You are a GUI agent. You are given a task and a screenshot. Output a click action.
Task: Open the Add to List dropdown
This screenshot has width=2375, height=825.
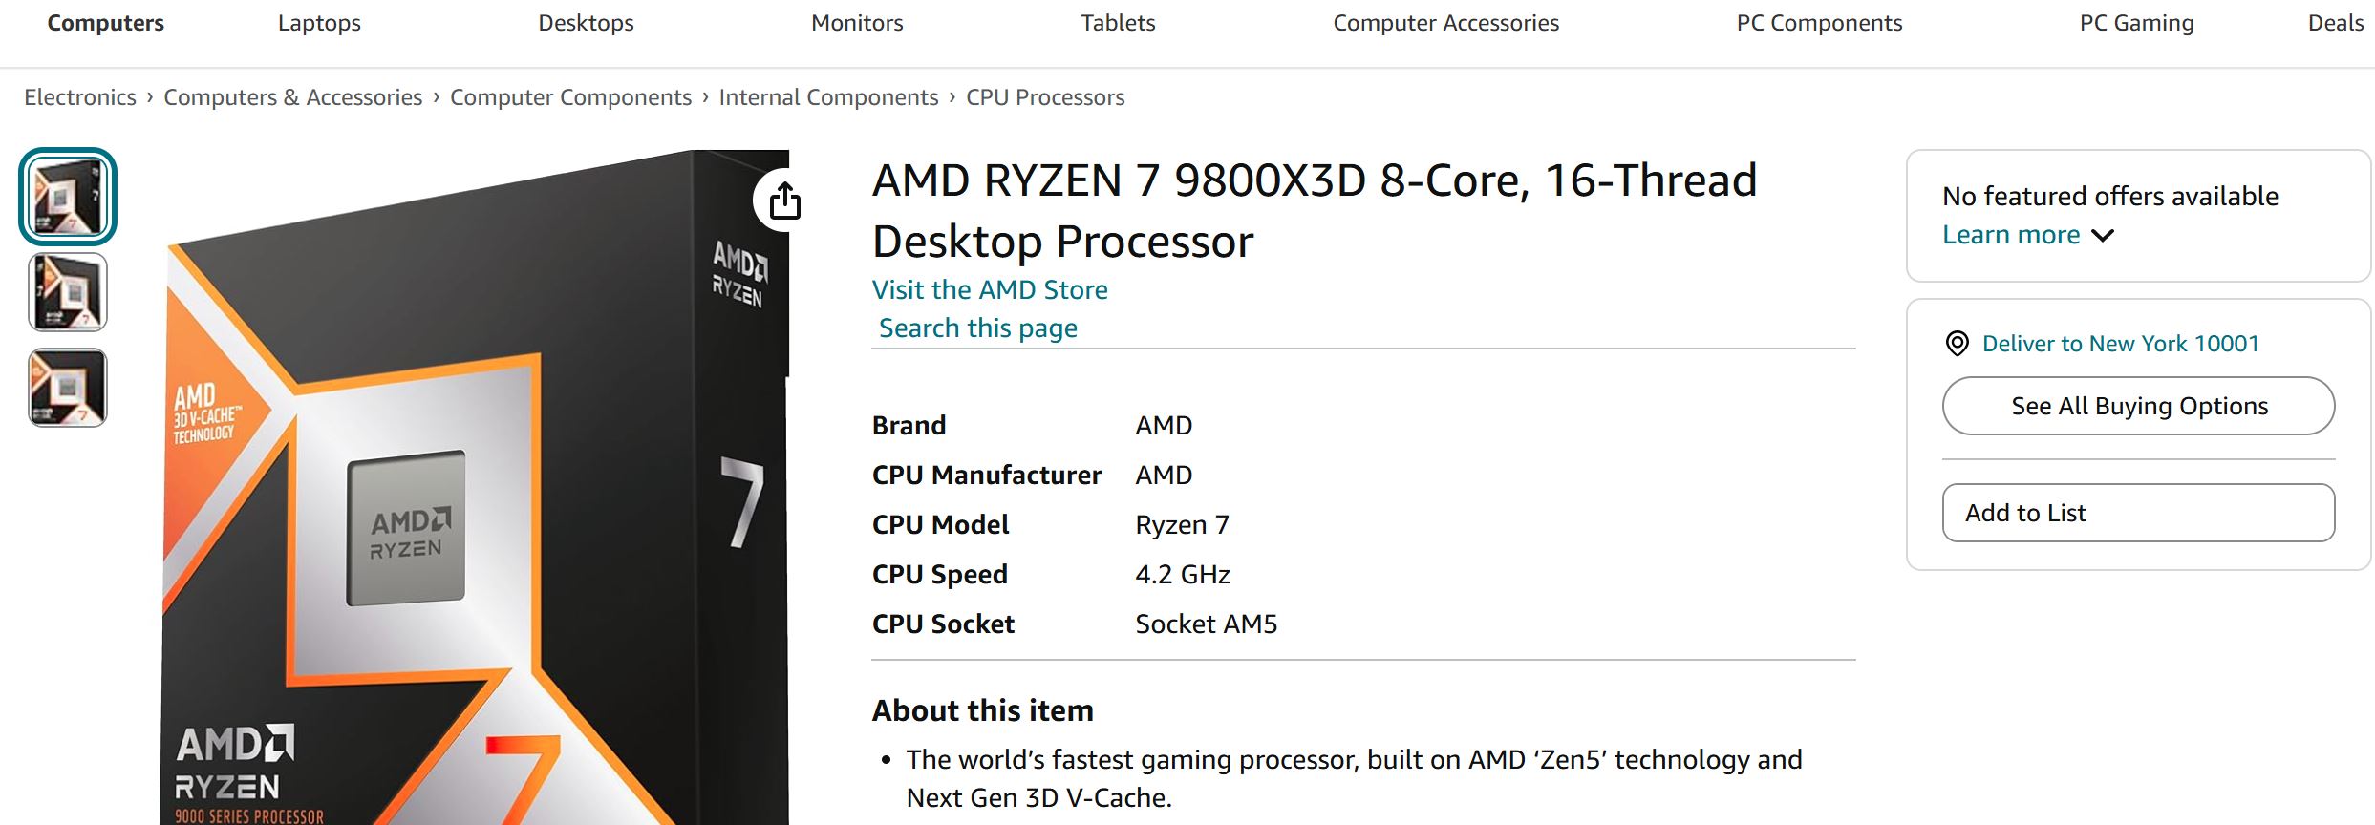click(x=2137, y=513)
